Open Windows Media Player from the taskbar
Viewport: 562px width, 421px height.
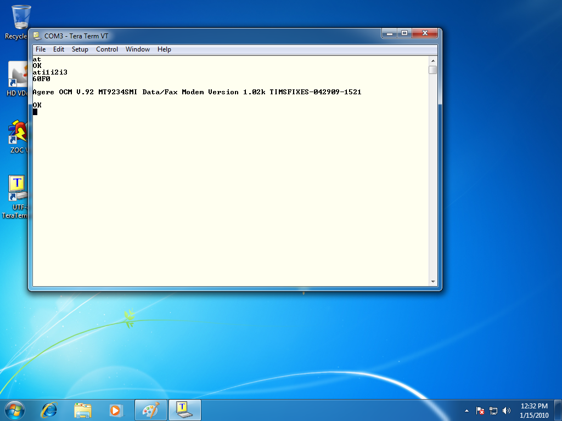click(115, 409)
